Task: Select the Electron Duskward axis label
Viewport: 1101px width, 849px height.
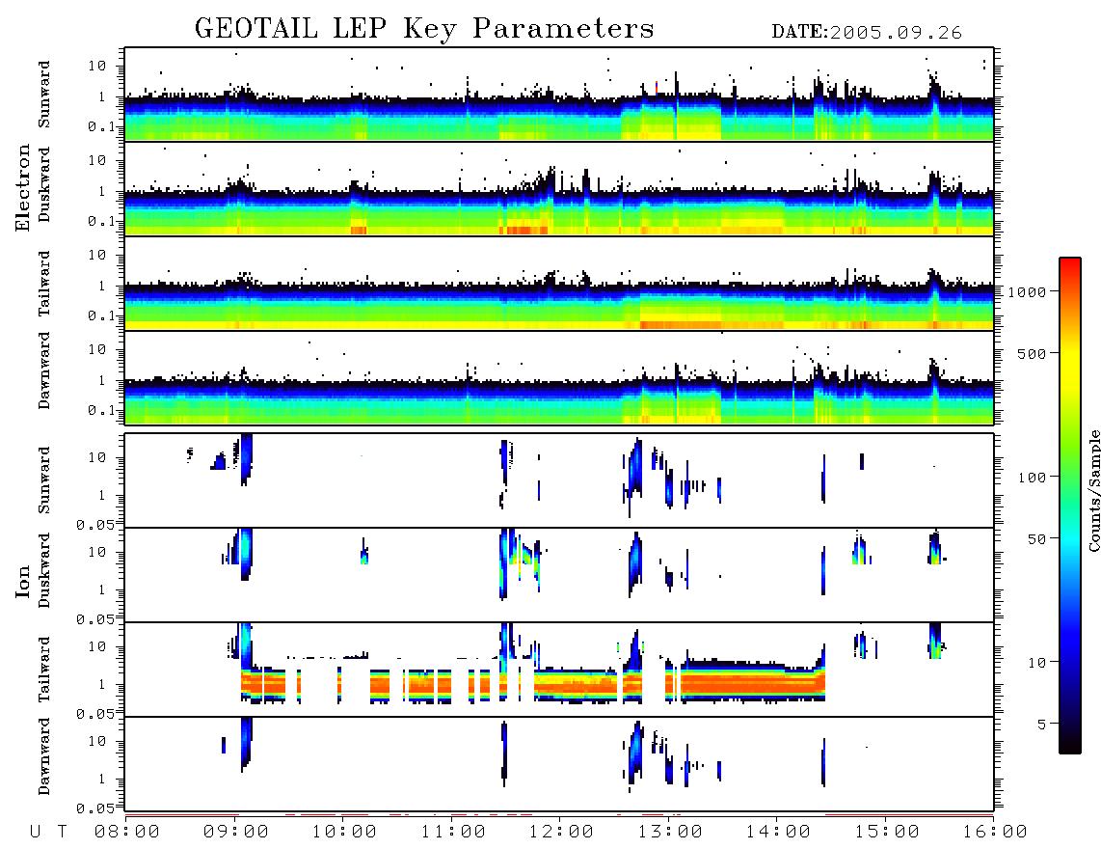Action: 45,184
